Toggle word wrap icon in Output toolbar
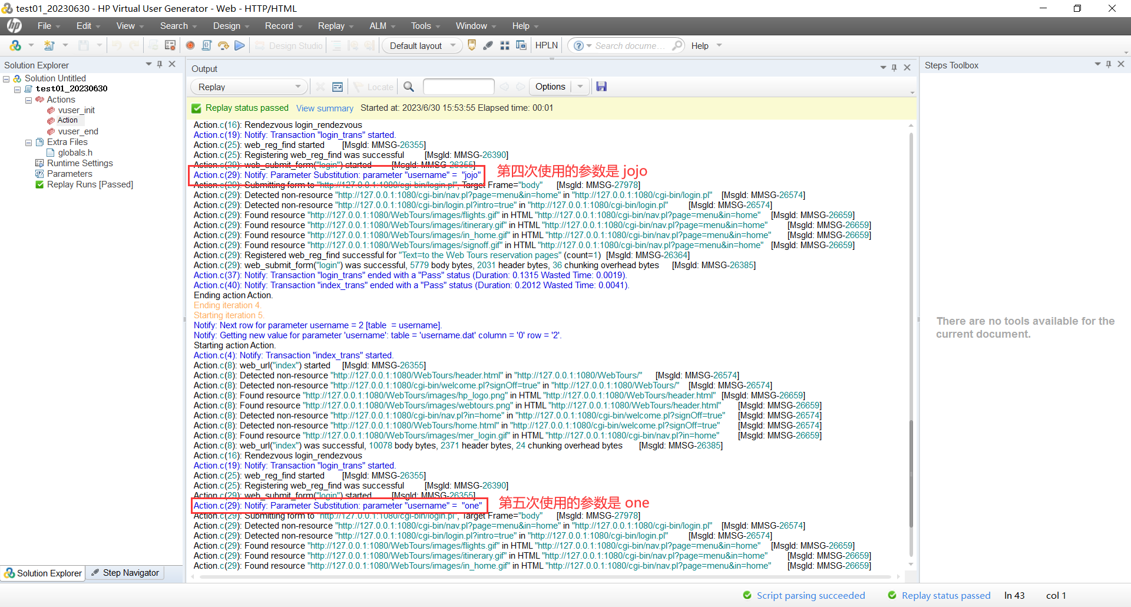This screenshot has height=607, width=1131. (x=338, y=87)
